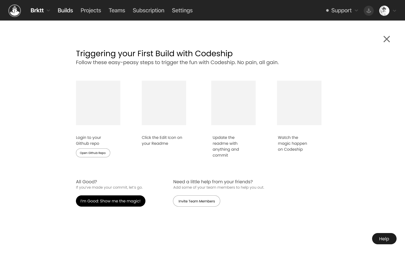Click the Open Github Repo button
Screen dimensions: 405x253
coord(93,153)
